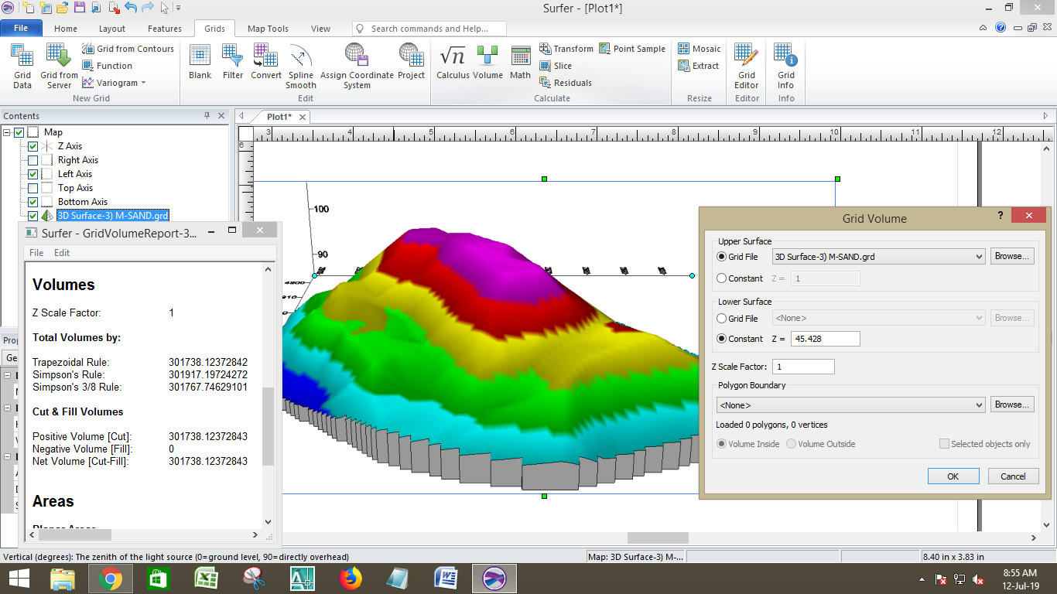Screen dimensions: 1057x594
Task: Select Grid from Contours command
Action: pyautogui.click(x=128, y=49)
